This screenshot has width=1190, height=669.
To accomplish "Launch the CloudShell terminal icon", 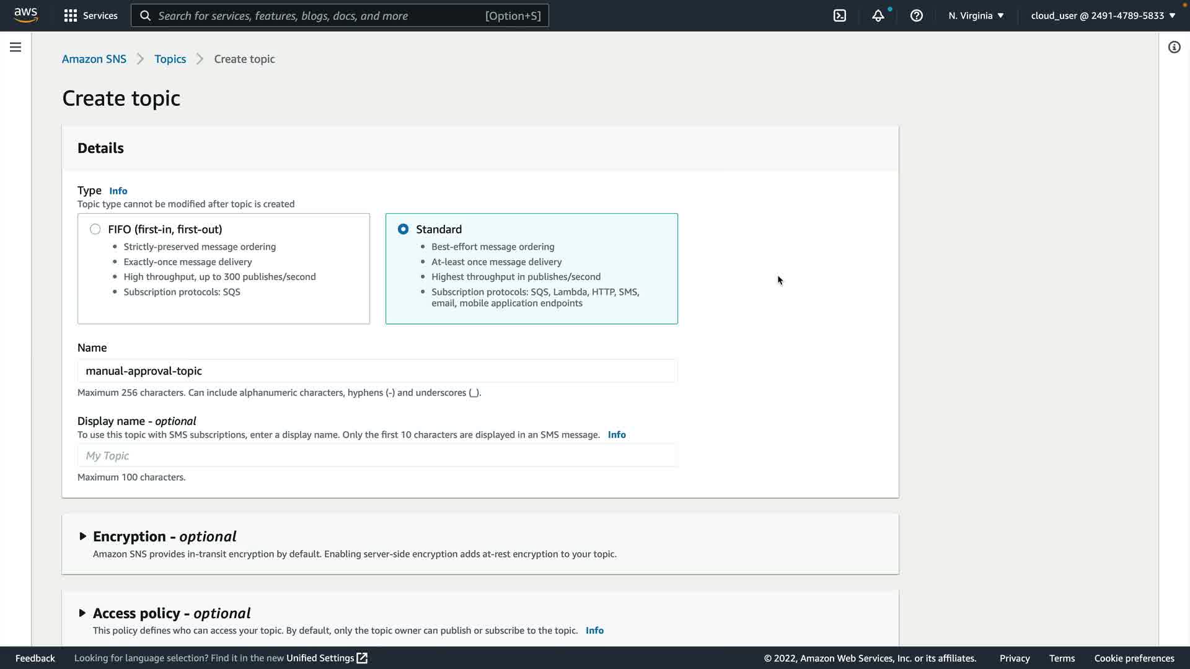I will tap(839, 15).
